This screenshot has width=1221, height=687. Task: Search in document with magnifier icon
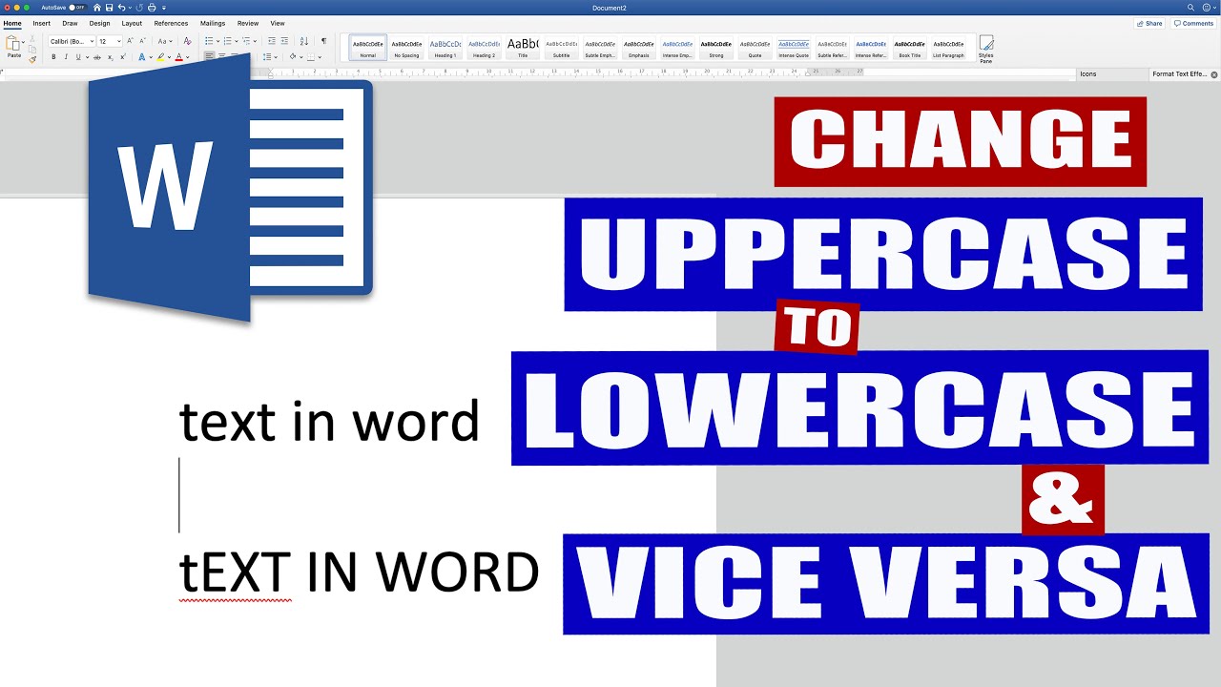pos(1190,8)
